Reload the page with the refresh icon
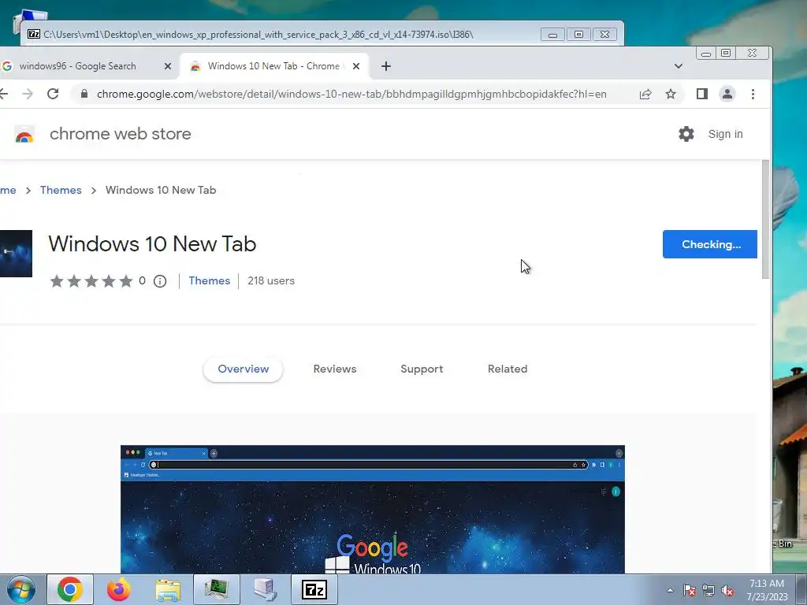Viewport: 807px width, 605px height. pyautogui.click(x=53, y=94)
